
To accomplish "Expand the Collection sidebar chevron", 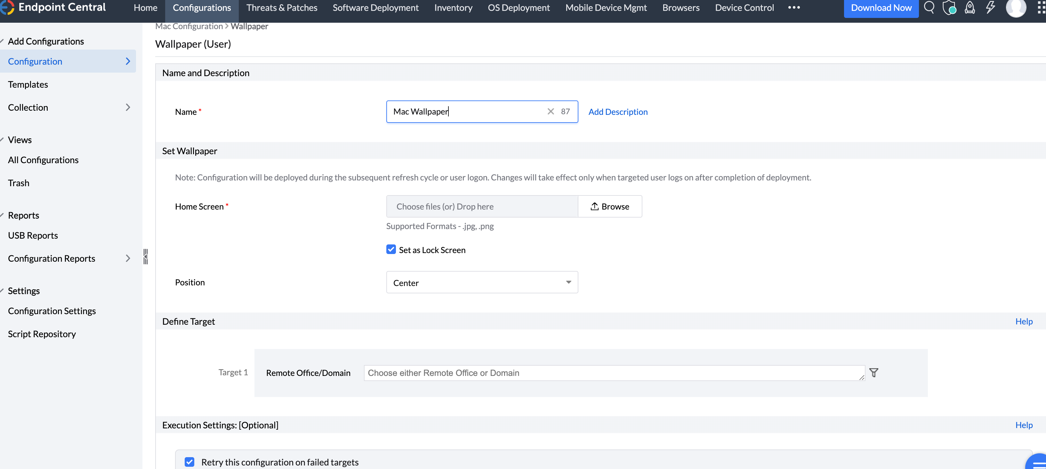I will 128,107.
